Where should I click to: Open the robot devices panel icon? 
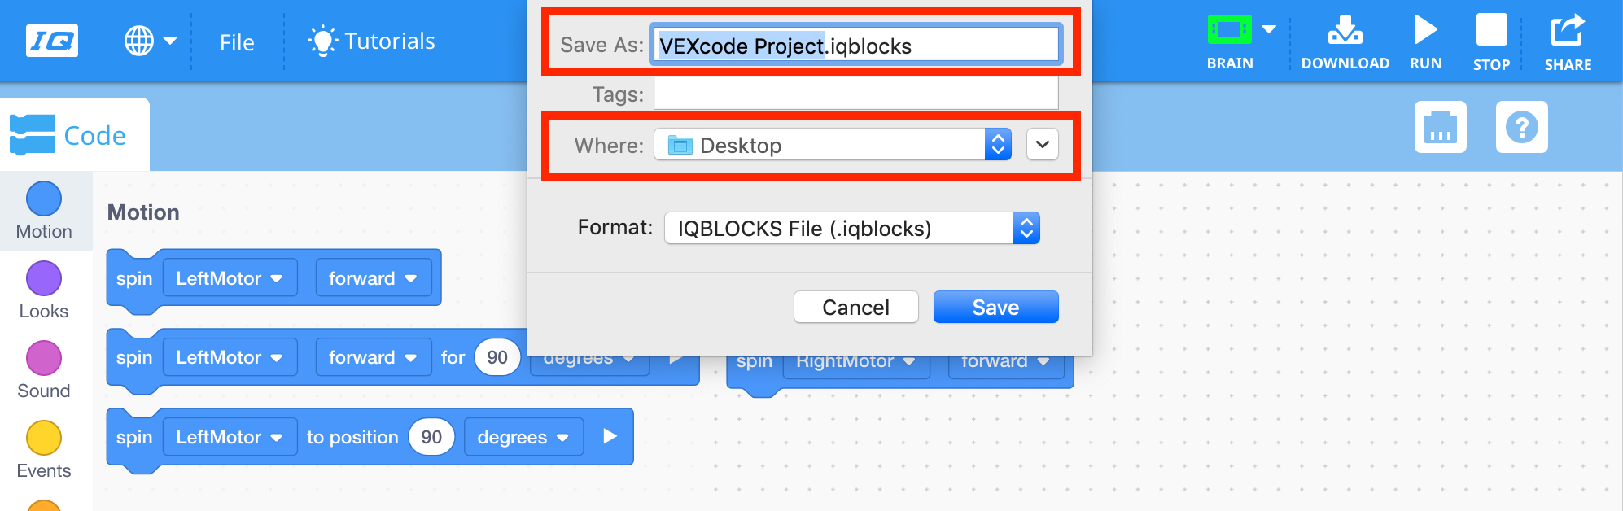click(1440, 127)
